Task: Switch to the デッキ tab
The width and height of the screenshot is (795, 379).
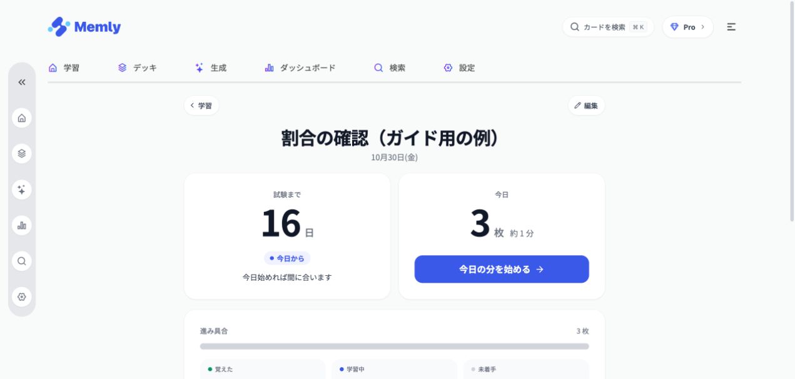Action: tap(138, 68)
